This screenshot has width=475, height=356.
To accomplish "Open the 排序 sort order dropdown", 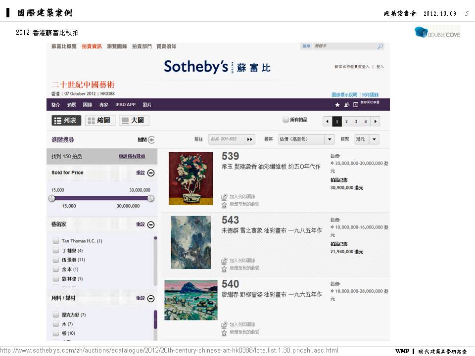I will [x=306, y=139].
